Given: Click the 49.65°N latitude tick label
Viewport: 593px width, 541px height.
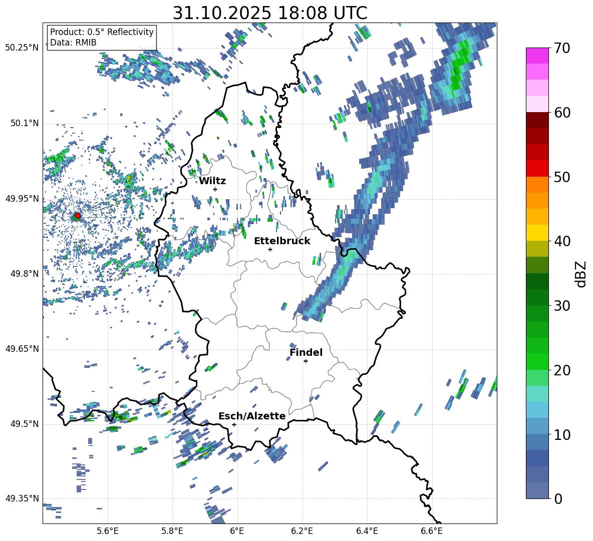Looking at the screenshot, I should pos(22,349).
